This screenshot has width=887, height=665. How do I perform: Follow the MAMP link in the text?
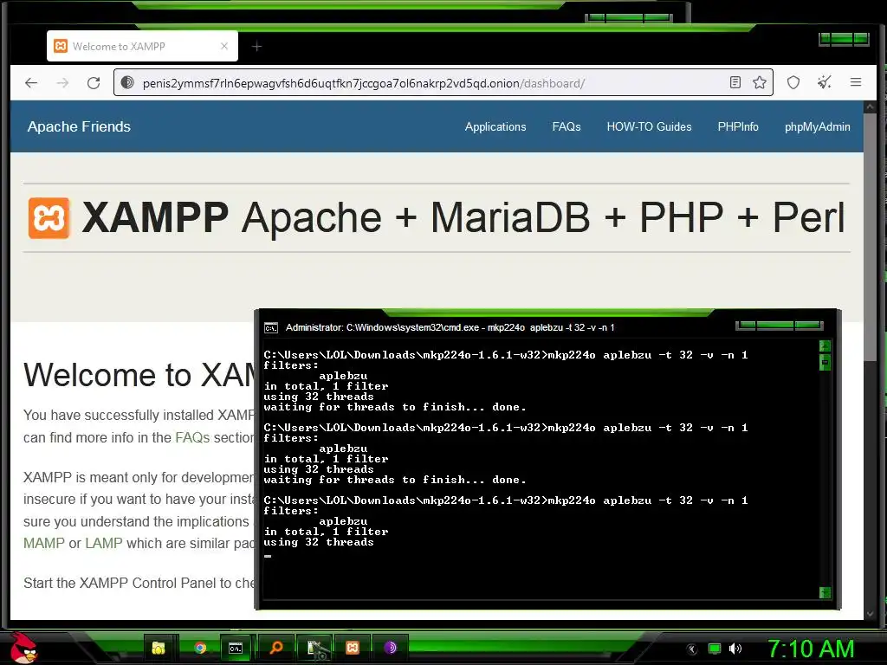tap(44, 544)
